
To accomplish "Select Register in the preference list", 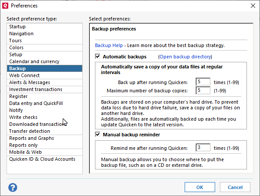I will coord(44,96).
